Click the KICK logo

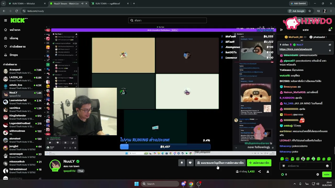pos(19,20)
